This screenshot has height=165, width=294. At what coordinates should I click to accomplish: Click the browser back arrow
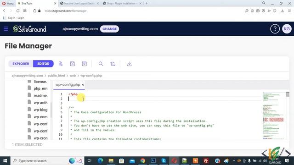(4, 11)
